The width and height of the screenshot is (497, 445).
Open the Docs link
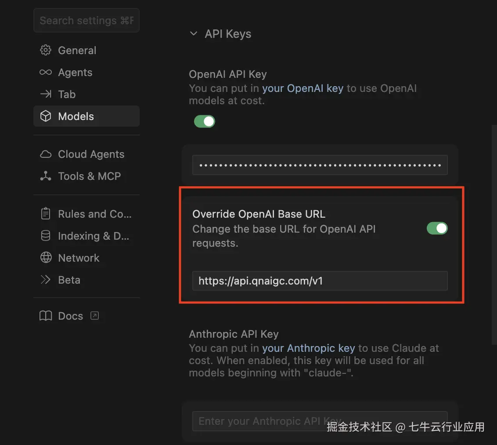coord(86,316)
